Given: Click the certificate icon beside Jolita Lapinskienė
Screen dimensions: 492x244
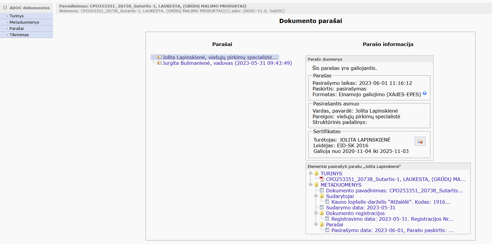Looking at the screenshot, I should click(159, 57).
